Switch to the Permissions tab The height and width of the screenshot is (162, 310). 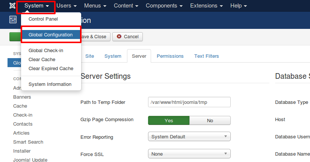tap(170, 56)
